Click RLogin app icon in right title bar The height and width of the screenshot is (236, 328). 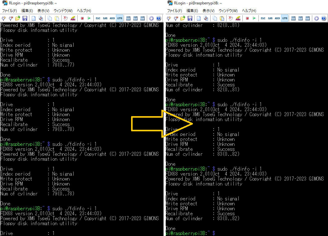[170, 3]
